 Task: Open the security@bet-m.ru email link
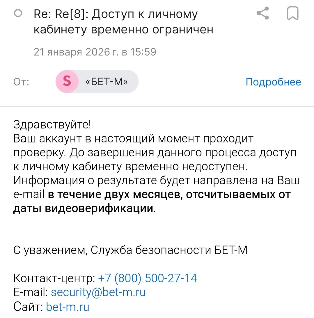click(98, 292)
